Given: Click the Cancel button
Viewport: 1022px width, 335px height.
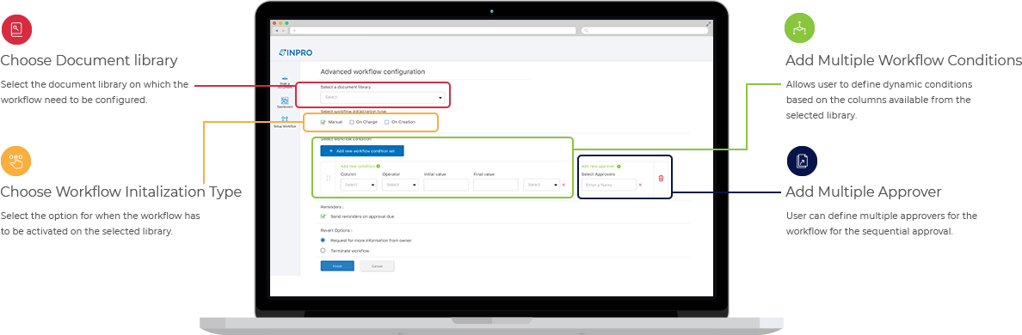Looking at the screenshot, I should (378, 266).
